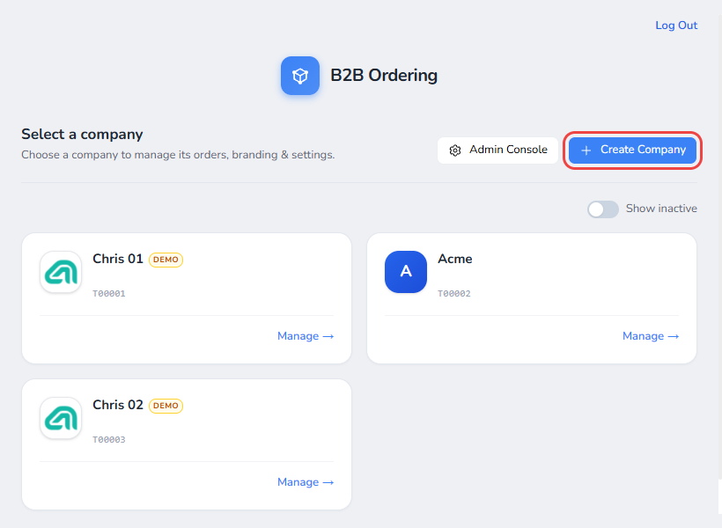Click the Acme letter A avatar
The height and width of the screenshot is (528, 722).
tap(406, 272)
